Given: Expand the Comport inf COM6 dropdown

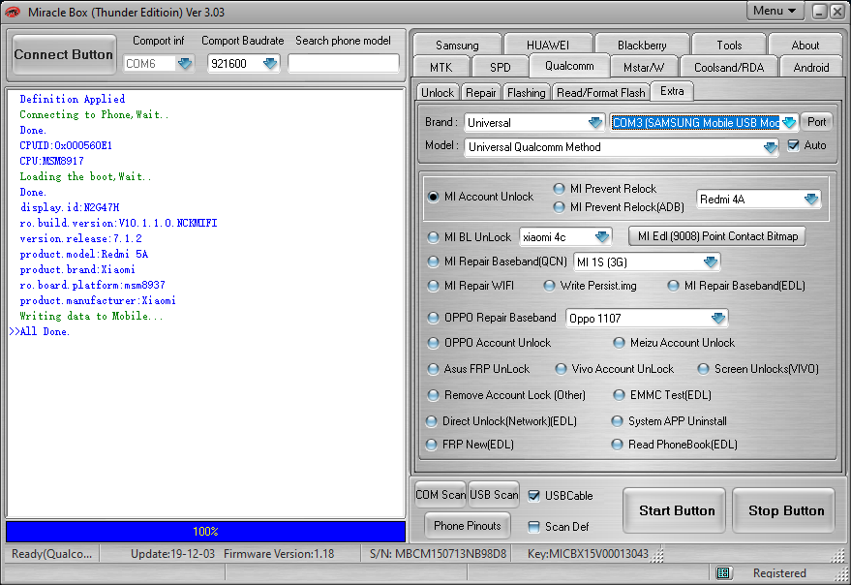Looking at the screenshot, I should (185, 64).
